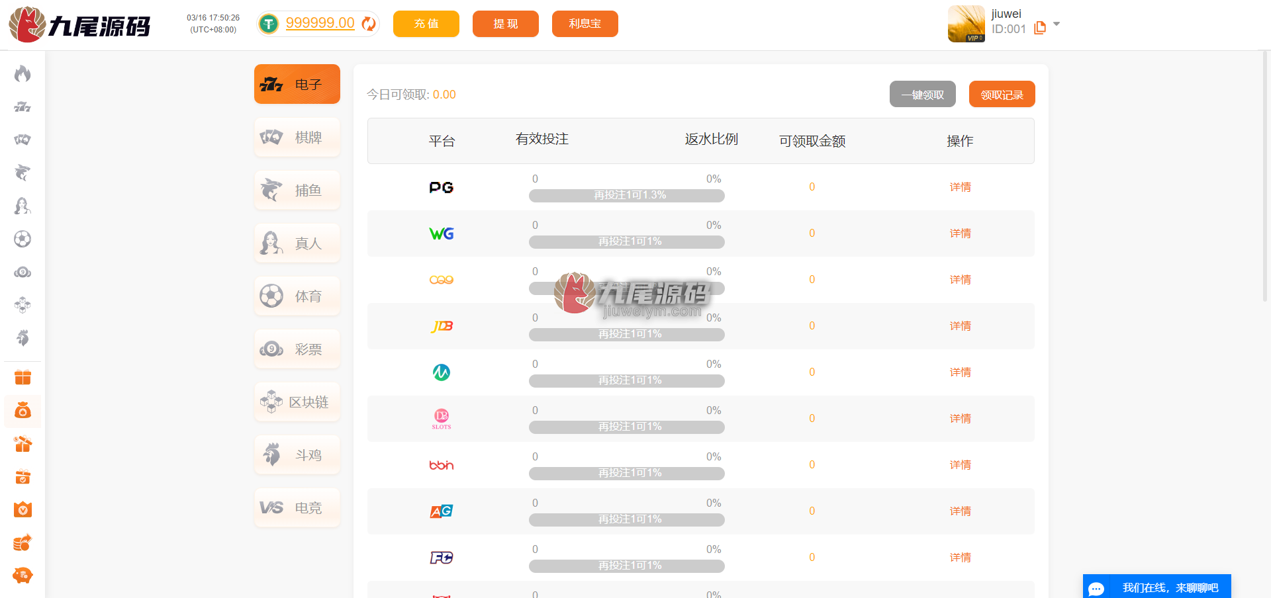The width and height of the screenshot is (1271, 598).
Task: Click the 今日可领取: 0.00 text
Action: [411, 95]
